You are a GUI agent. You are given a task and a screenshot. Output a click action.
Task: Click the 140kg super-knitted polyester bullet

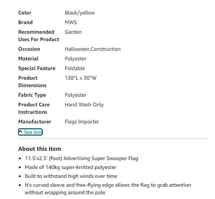[x=71, y=168]
